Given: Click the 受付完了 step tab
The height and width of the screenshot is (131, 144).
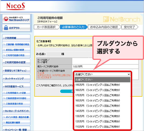Looking at the screenshot, I should click(130, 27).
